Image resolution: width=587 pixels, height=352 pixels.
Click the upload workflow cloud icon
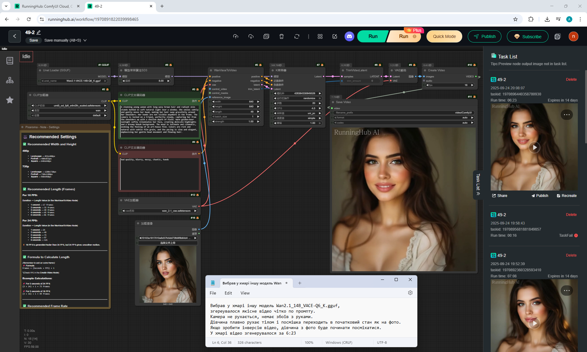235,36
